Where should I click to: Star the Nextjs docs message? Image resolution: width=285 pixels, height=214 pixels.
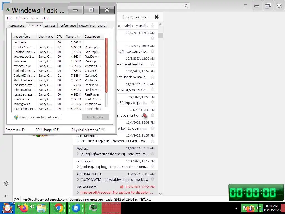click(153, 90)
